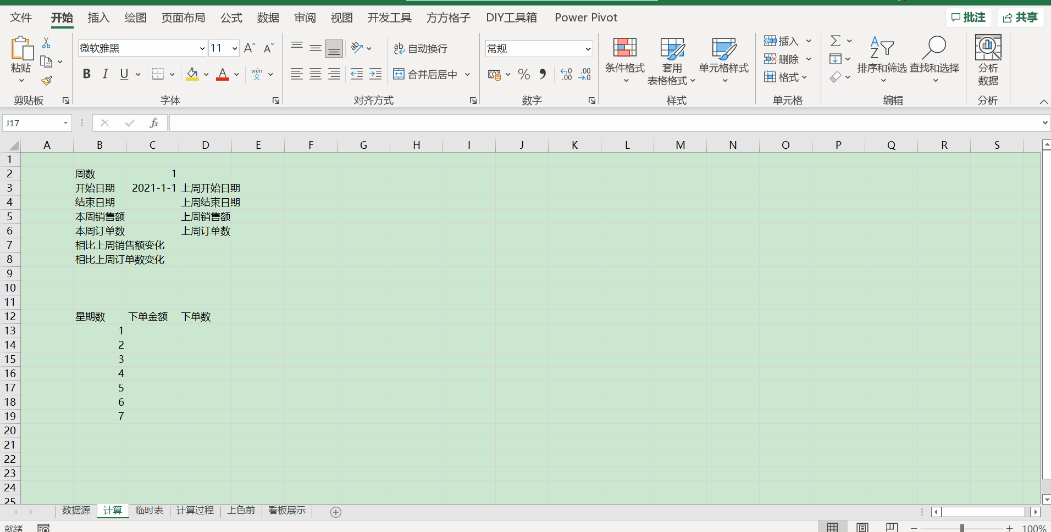Viewport: 1051px width, 532px height.
Task: Switch to the 插入 ribbon tab
Action: point(98,17)
